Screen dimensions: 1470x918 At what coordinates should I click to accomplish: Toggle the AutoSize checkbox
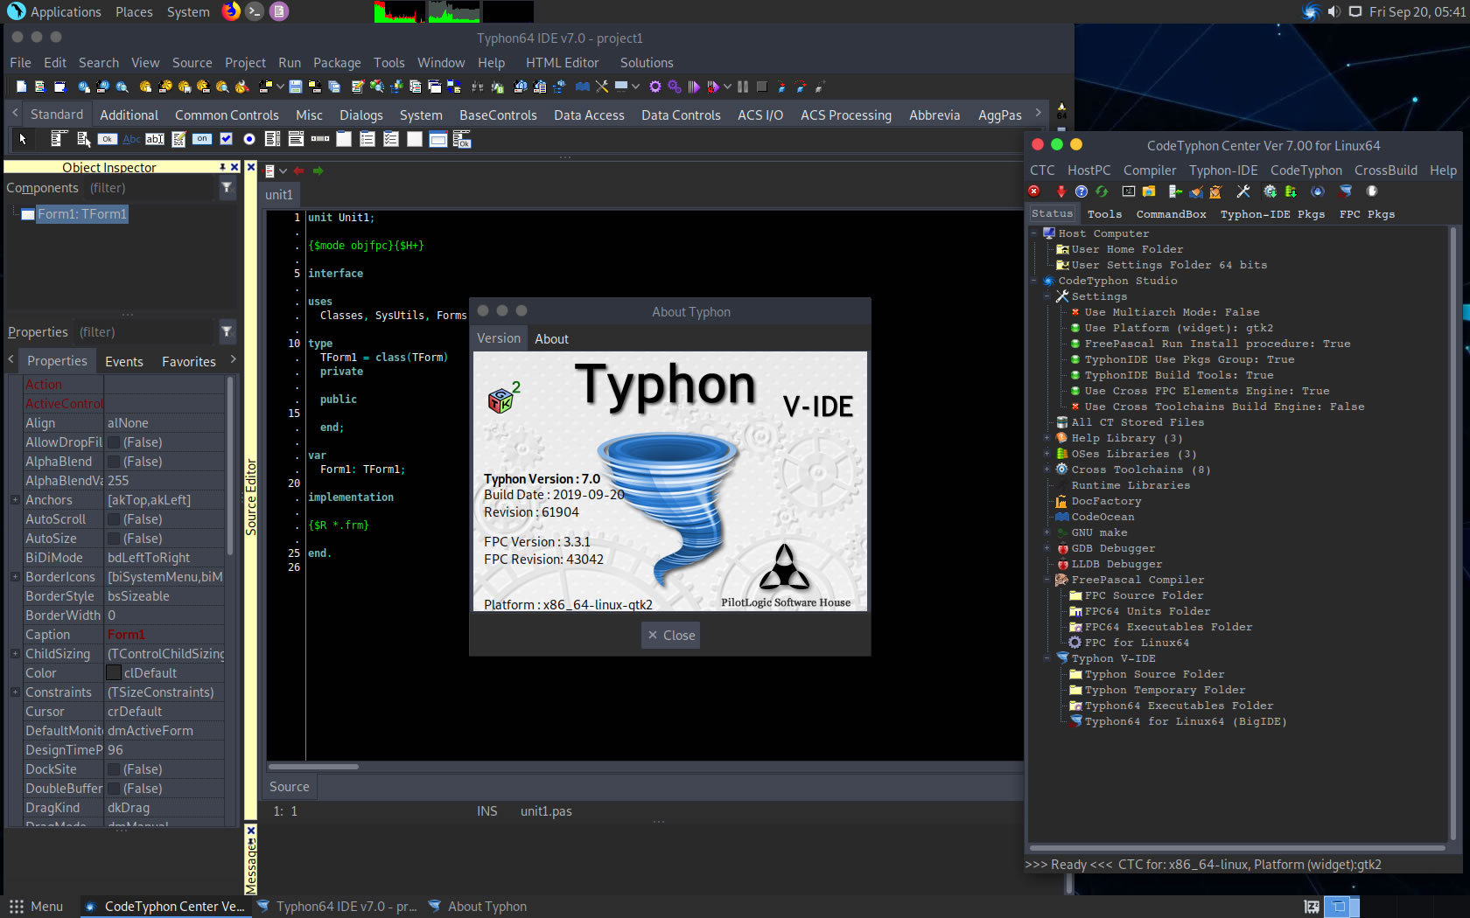(114, 539)
